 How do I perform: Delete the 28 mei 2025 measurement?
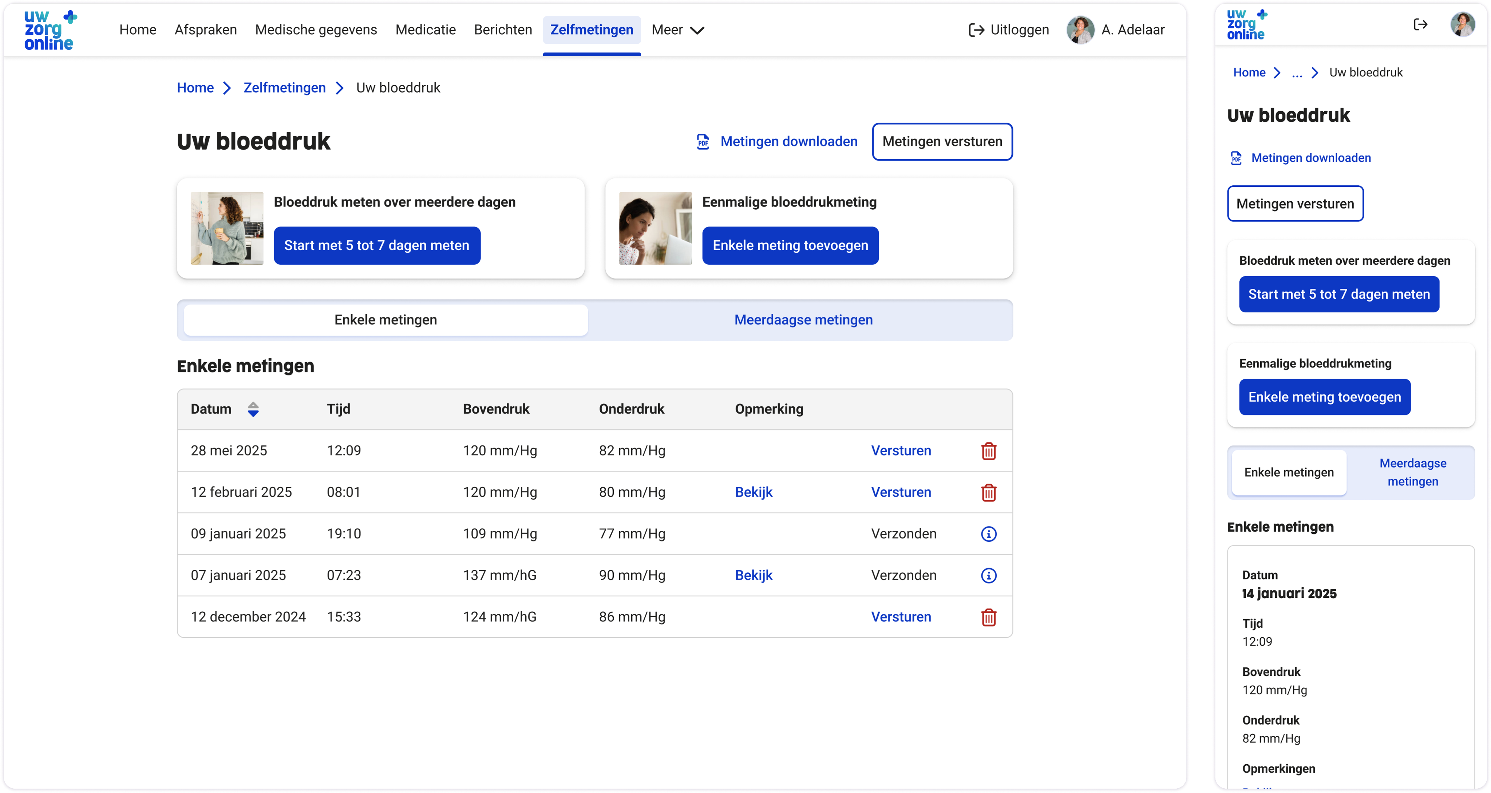click(989, 451)
